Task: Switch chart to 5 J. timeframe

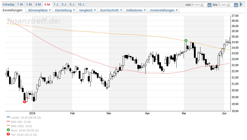Action: 72,5
